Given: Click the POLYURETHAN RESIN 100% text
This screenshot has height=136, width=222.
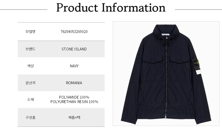Looking at the screenshot, I should (74, 102).
